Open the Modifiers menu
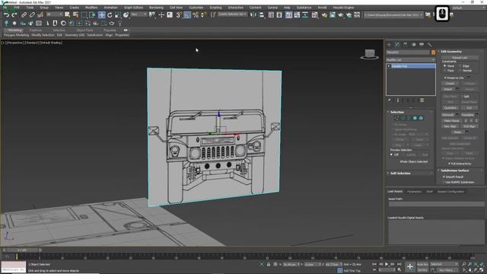The image size is (487, 274). [91, 8]
